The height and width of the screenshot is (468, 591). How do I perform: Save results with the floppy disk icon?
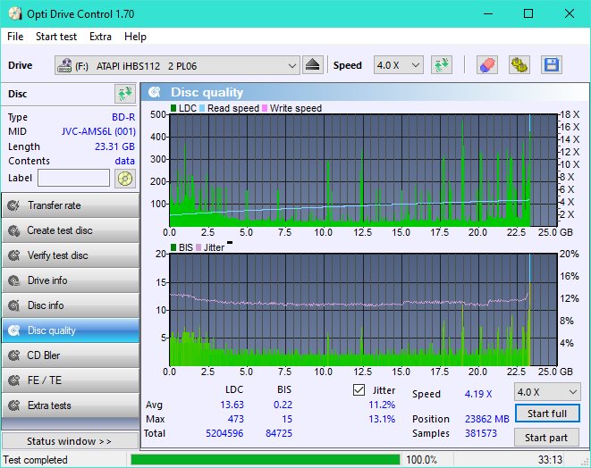coord(552,65)
